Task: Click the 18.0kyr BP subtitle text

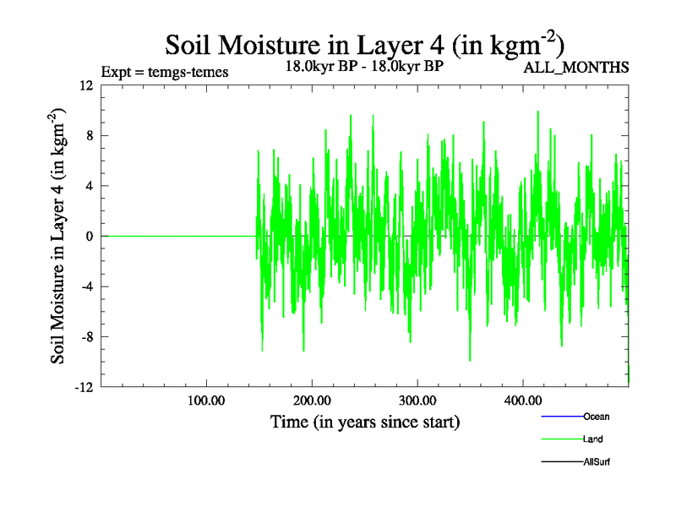Action: click(x=365, y=66)
